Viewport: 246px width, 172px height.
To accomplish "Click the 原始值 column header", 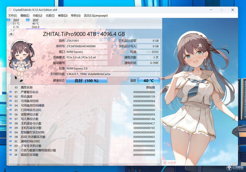I will (150, 87).
